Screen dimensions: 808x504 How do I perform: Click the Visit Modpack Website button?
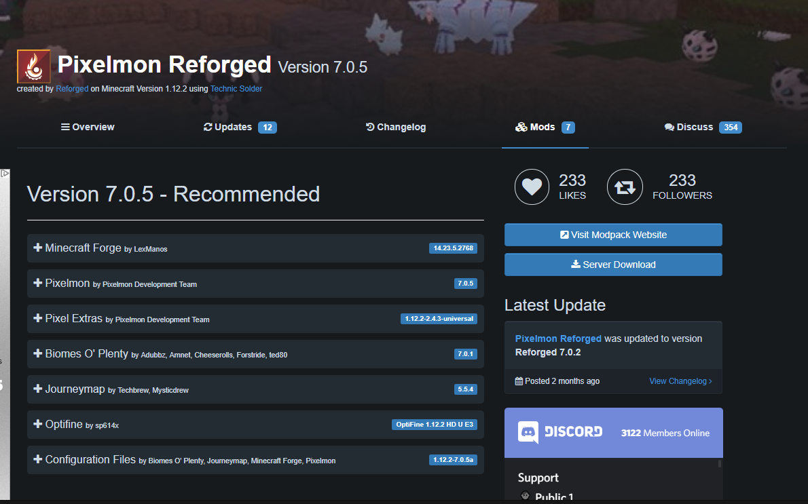click(613, 235)
